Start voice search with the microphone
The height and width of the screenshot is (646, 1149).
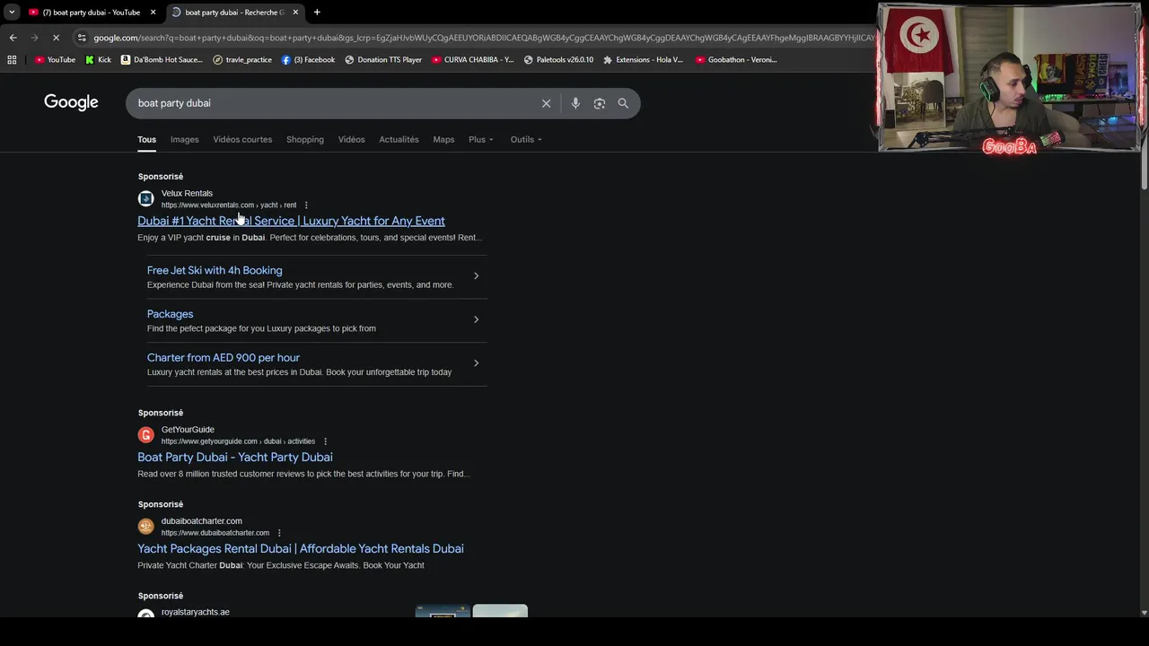[575, 103]
